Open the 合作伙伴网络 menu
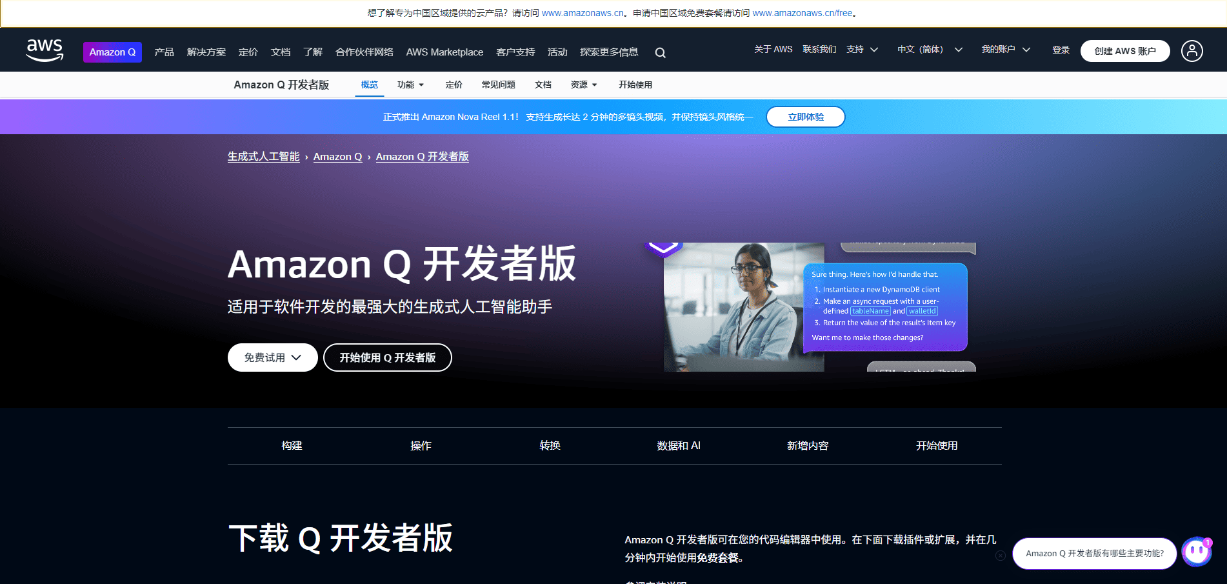 364,52
